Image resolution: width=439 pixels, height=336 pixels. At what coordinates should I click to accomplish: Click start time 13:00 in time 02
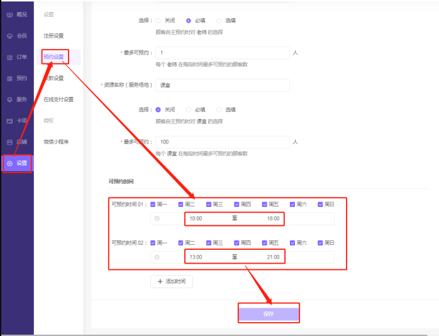pos(196,257)
